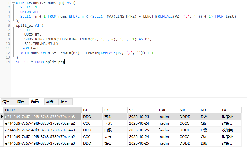Select the 黄金 cell in PZ column
The height and width of the screenshot is (148, 247).
(x=108, y=116)
